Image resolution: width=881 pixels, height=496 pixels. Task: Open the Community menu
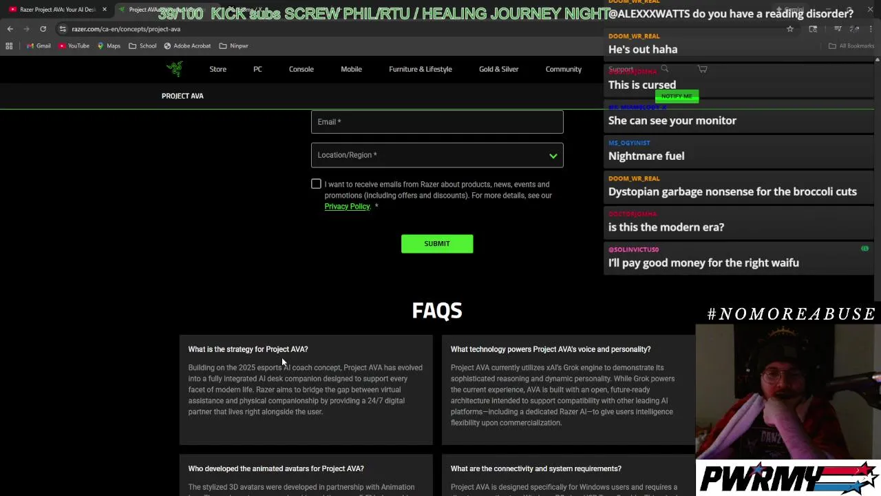[563, 69]
